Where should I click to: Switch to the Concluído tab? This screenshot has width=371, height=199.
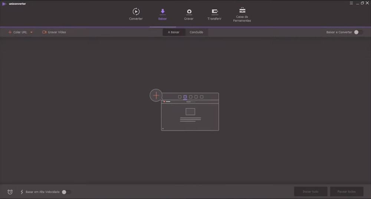click(x=196, y=32)
